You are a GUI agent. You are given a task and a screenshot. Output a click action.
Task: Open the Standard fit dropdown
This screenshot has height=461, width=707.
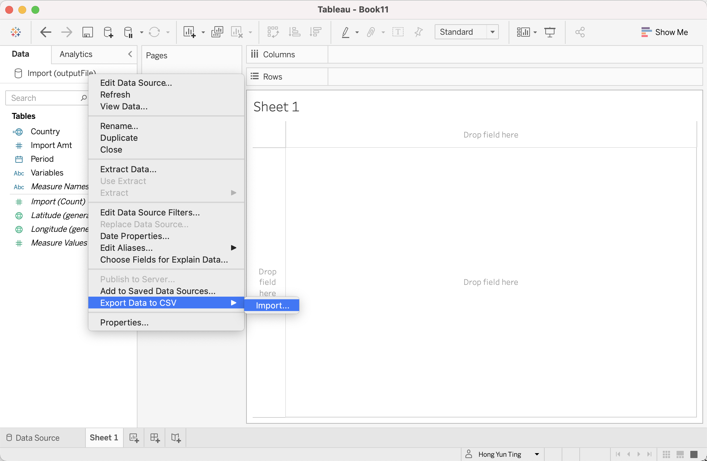pyautogui.click(x=492, y=32)
